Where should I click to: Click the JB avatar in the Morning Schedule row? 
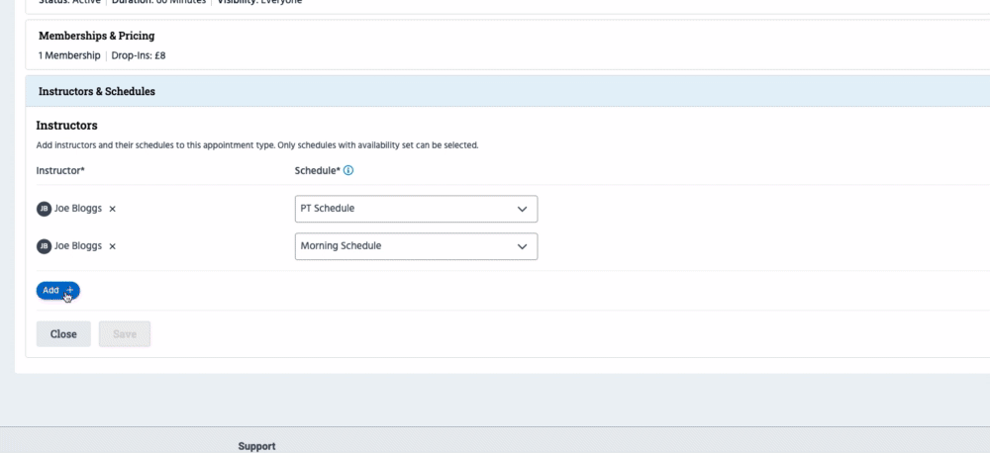[x=44, y=246]
